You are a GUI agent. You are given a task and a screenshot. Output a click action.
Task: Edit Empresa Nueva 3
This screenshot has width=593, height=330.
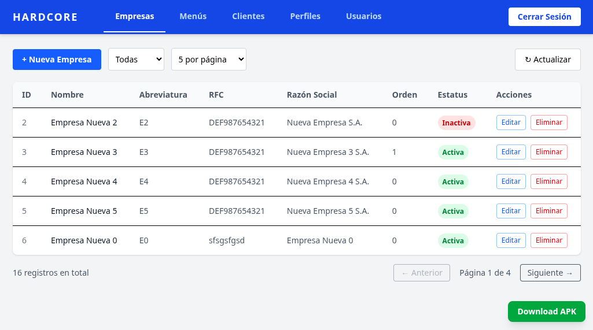(x=511, y=152)
